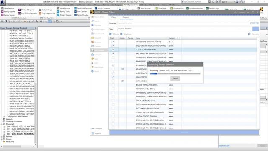Expand sheet E000 - 1 PHASE 10 TO 167 KVA

coord(4,127)
